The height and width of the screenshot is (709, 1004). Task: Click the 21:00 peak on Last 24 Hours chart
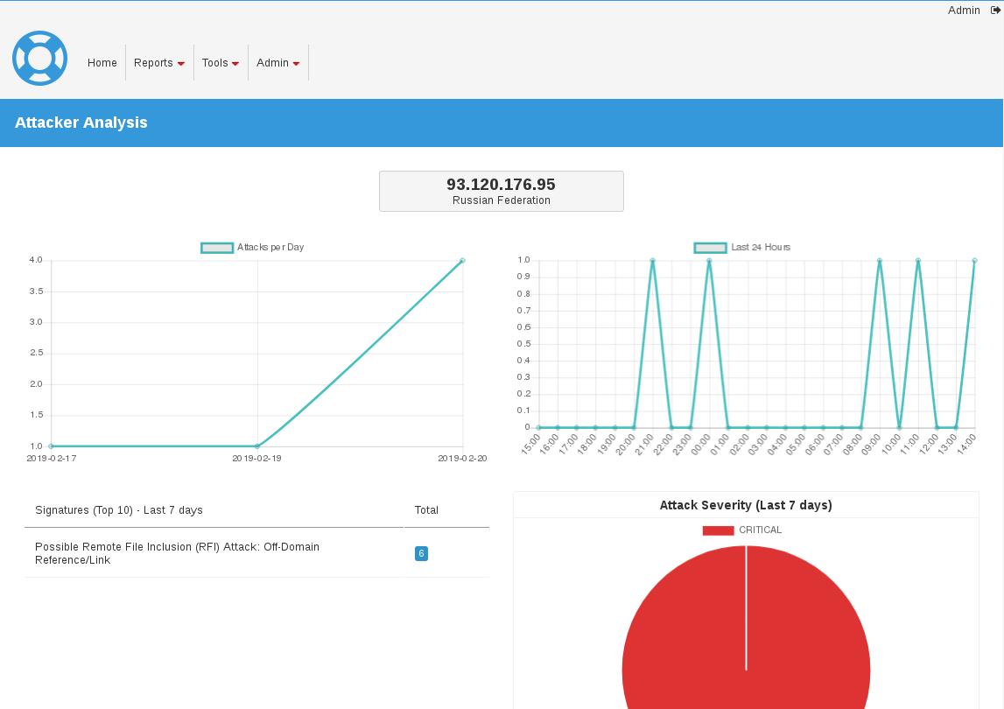coord(652,261)
